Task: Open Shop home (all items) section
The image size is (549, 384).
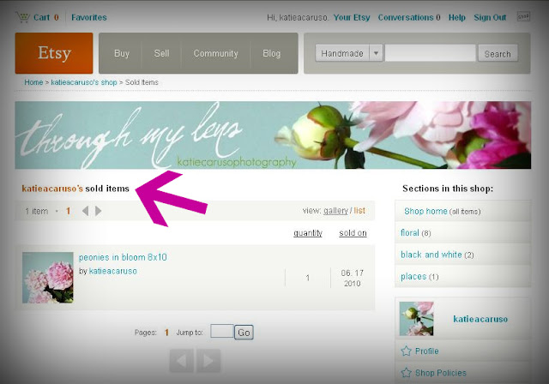Action: pos(443,211)
